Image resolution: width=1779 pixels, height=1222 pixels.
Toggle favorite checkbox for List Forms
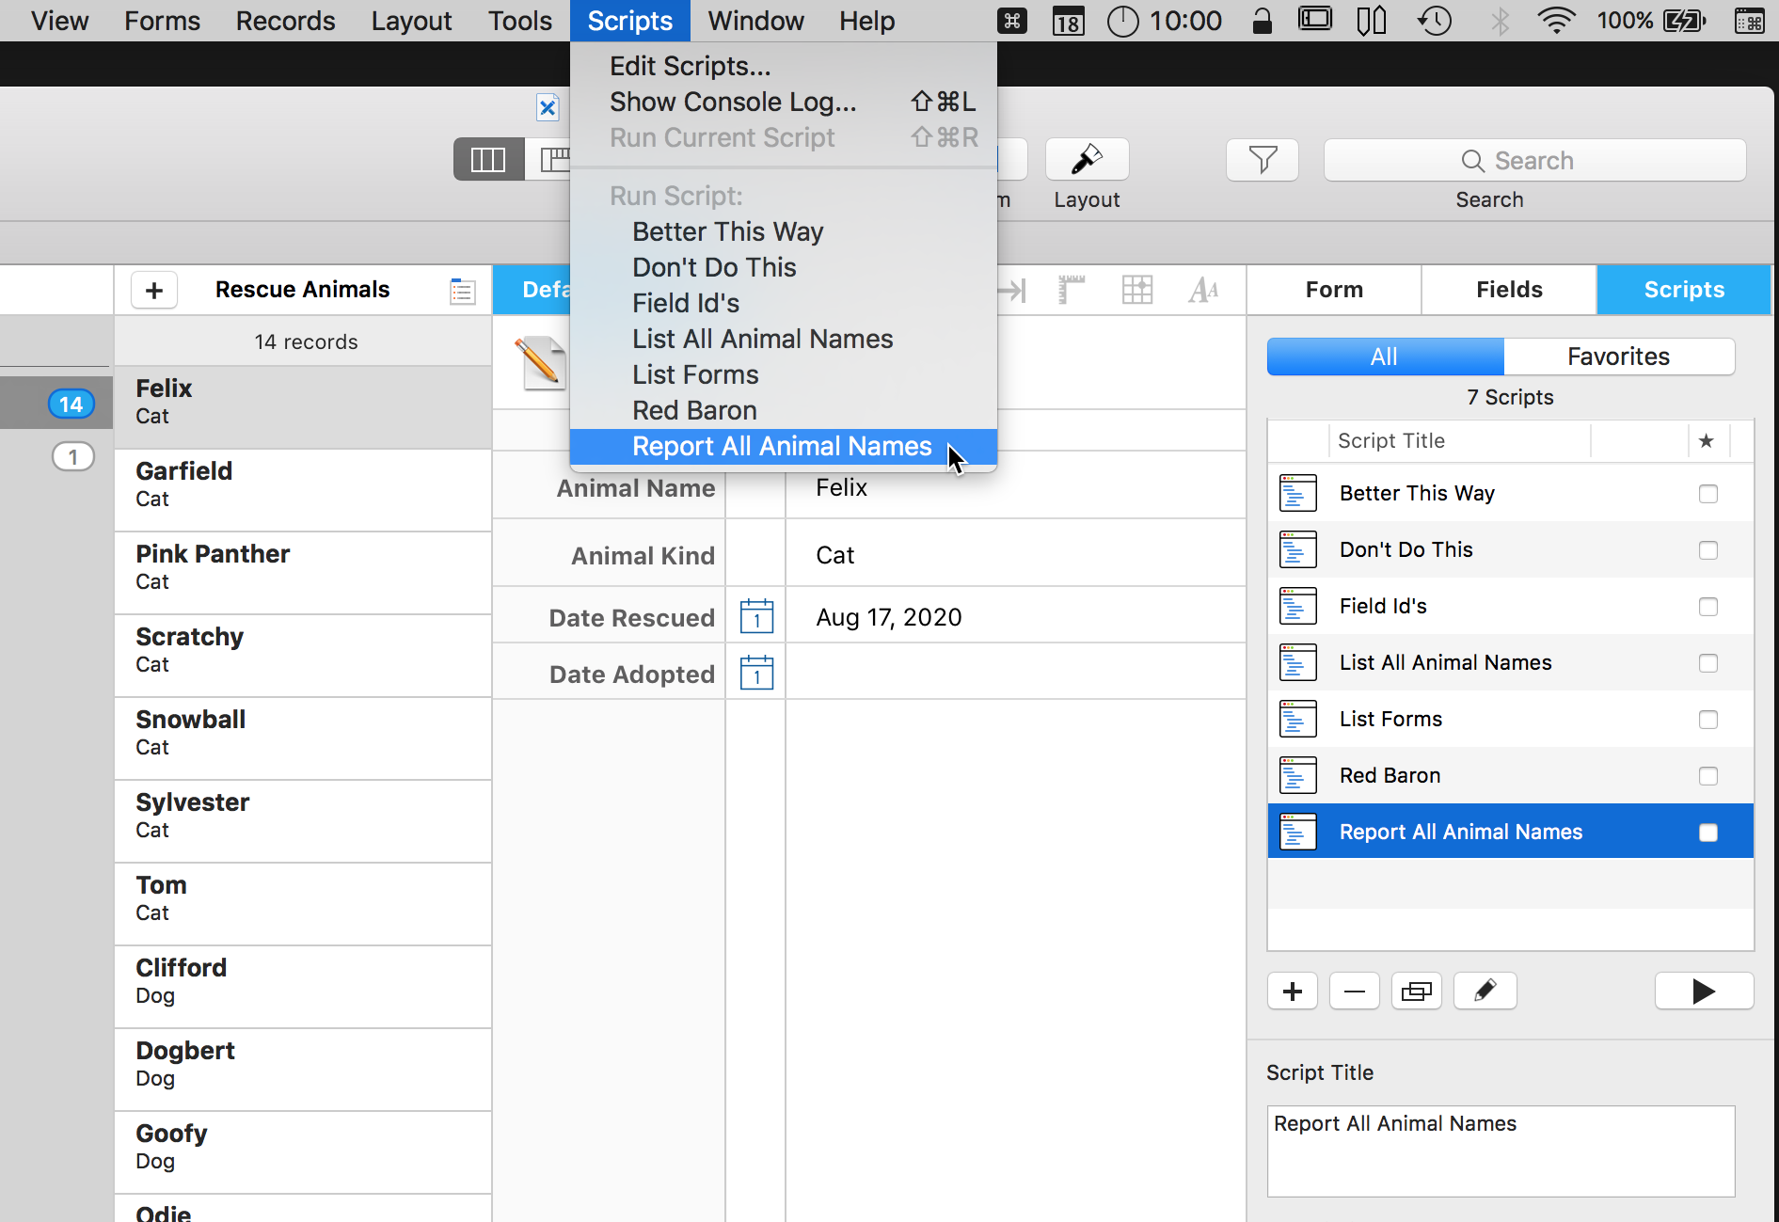coord(1708,720)
